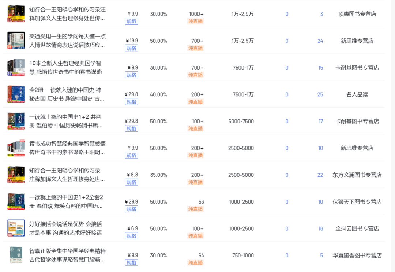Viewport: 395px width, 272px height.
Task: Select price ¥6.9
Action: point(132,228)
